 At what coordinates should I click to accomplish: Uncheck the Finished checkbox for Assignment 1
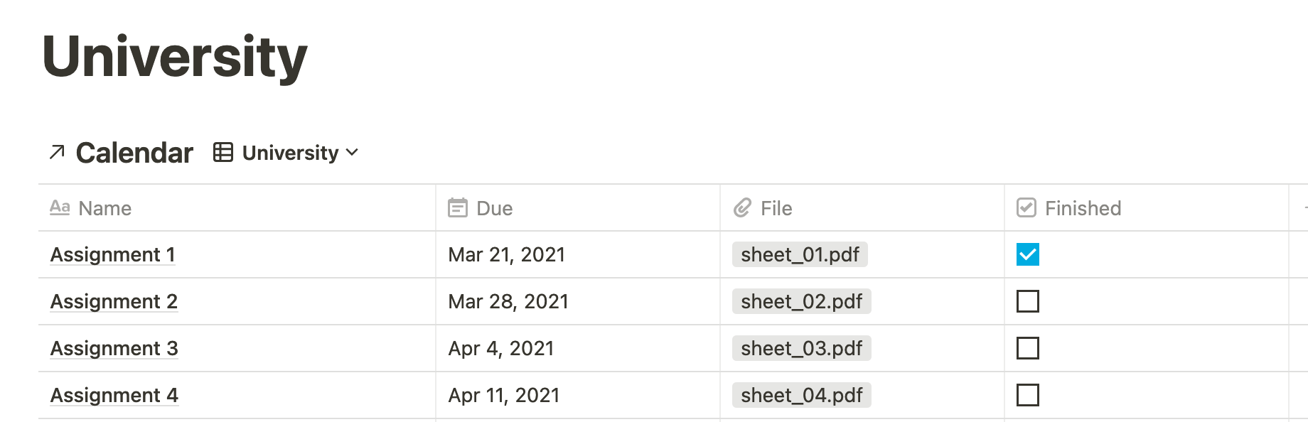pyautogui.click(x=1028, y=254)
